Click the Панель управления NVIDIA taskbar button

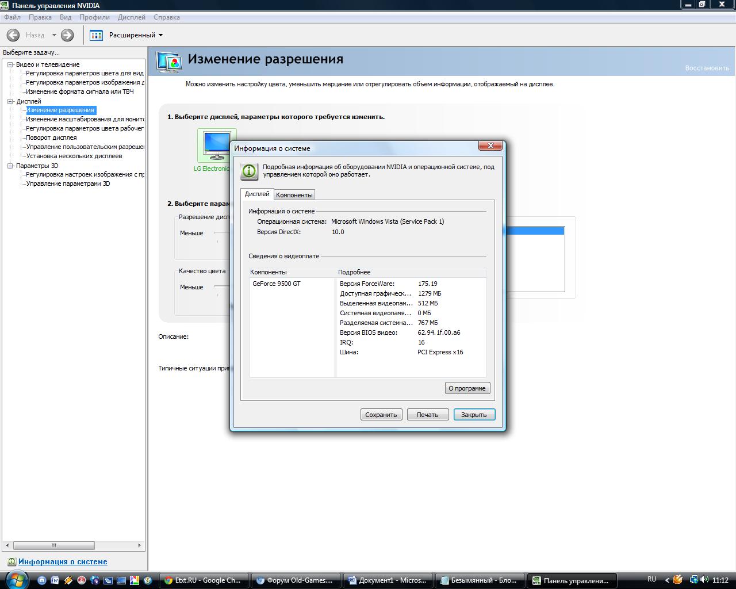tap(572, 580)
